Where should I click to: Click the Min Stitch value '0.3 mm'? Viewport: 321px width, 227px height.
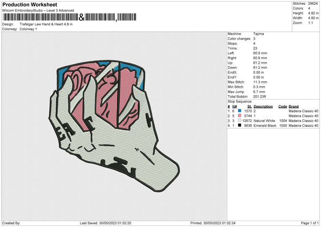pyautogui.click(x=259, y=87)
